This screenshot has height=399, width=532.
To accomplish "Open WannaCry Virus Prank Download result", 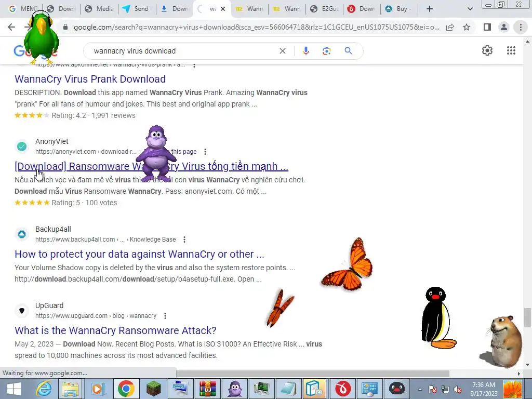I will (x=90, y=79).
